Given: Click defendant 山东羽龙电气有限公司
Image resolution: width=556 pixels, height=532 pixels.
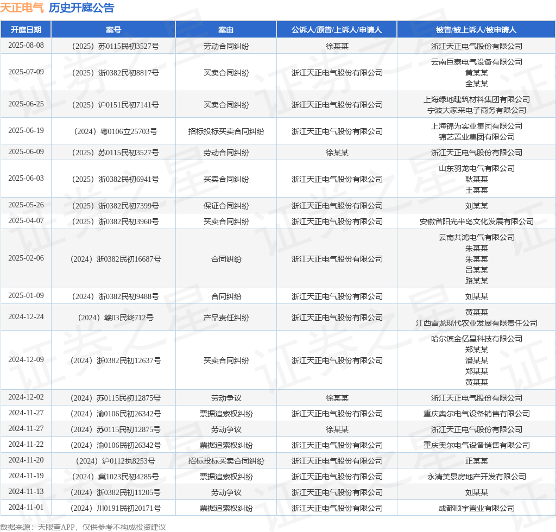Looking at the screenshot, I should (x=476, y=169).
